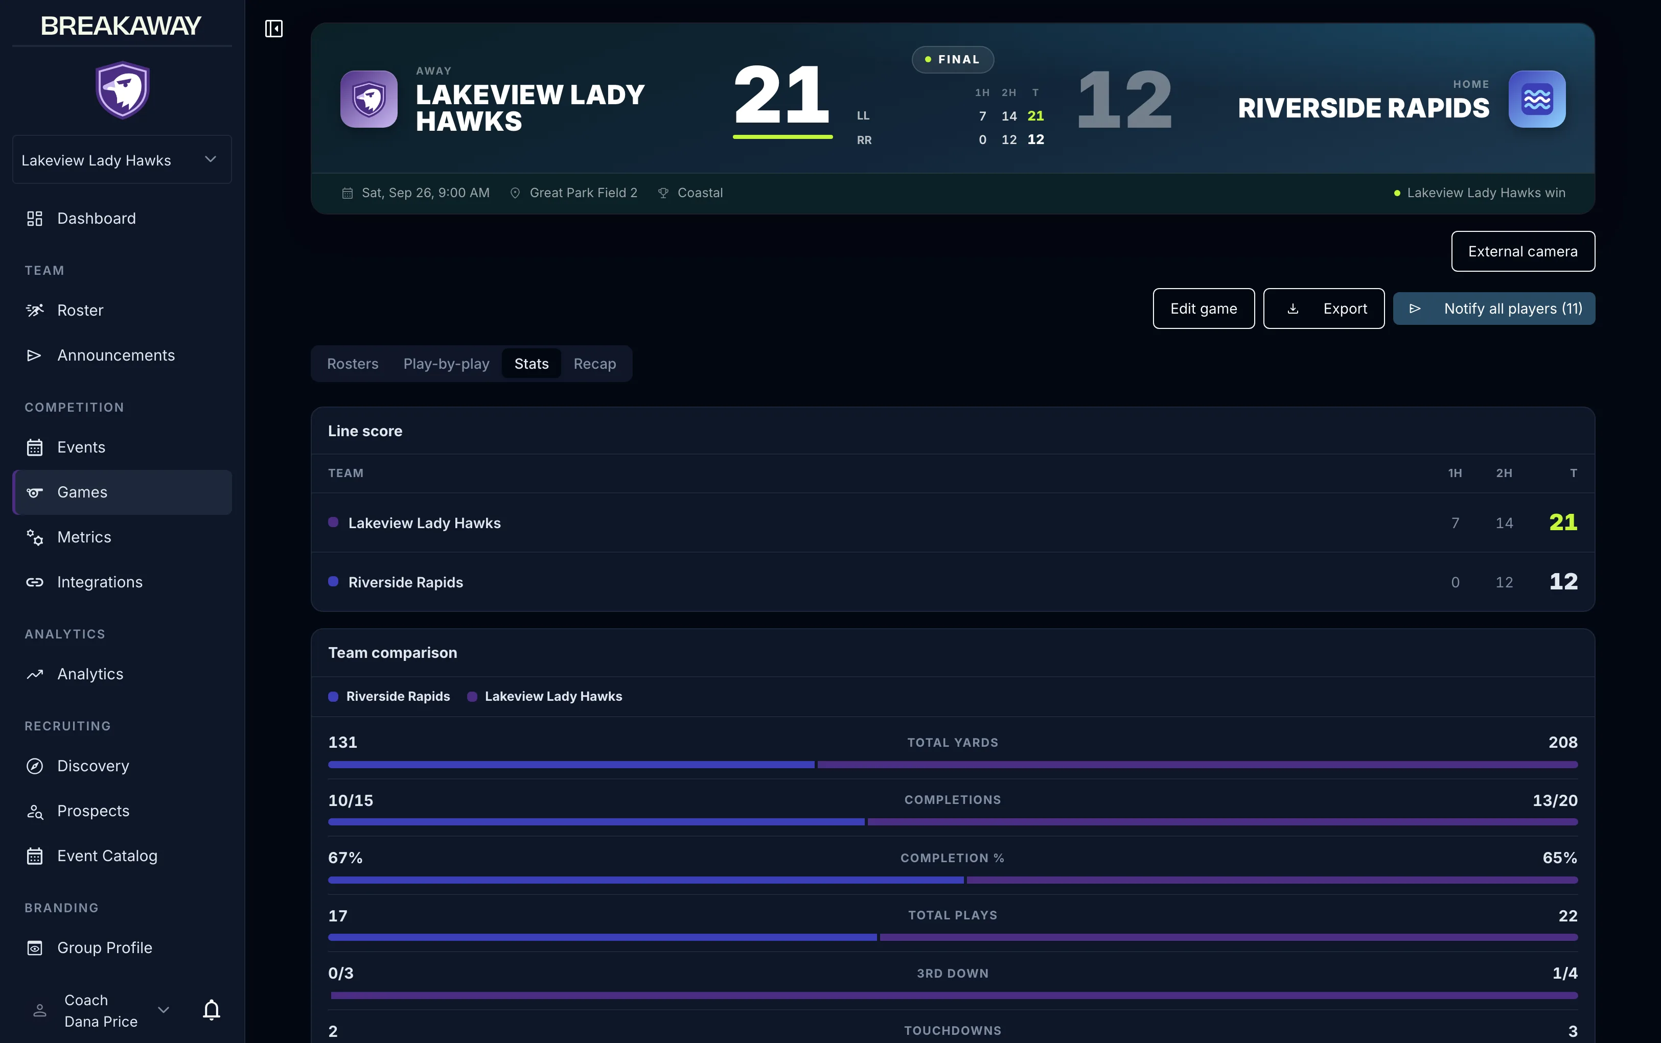
Task: Open Games in the sidebar
Action: coord(122,492)
